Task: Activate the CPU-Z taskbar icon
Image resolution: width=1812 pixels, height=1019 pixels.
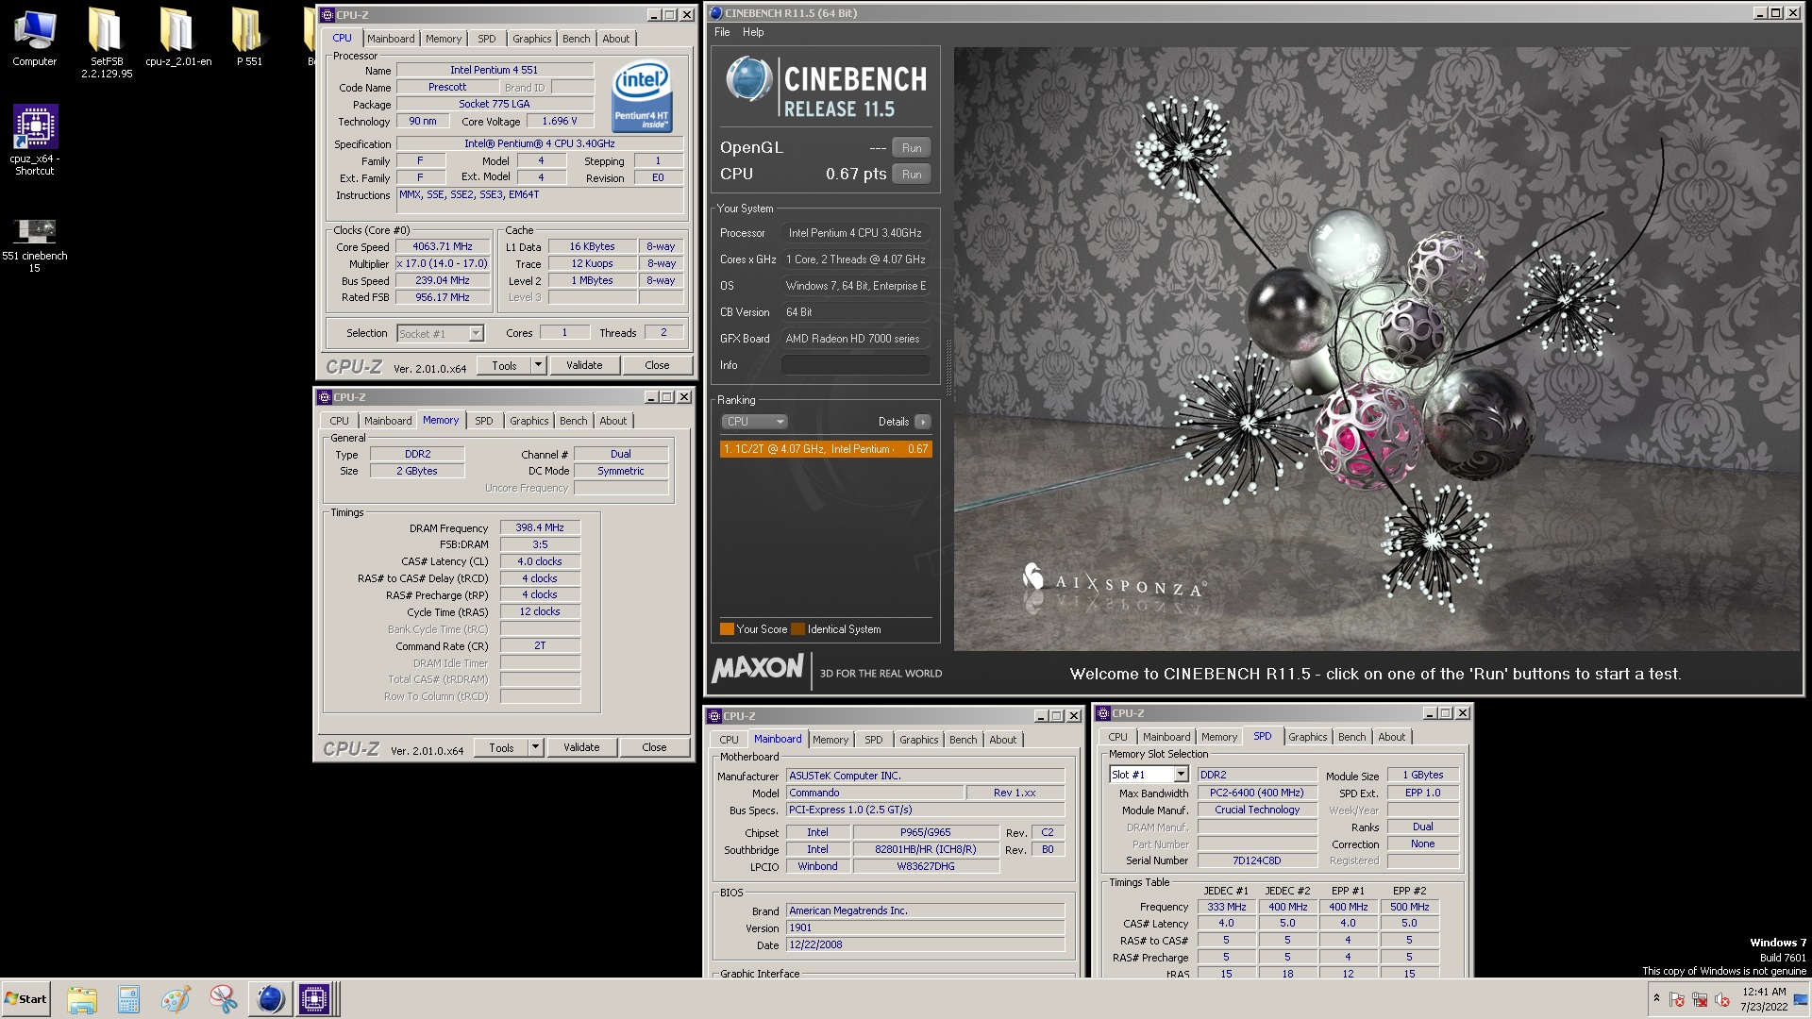Action: click(314, 999)
